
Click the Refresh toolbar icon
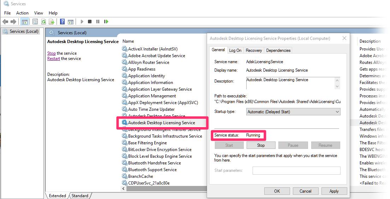(x=43, y=22)
